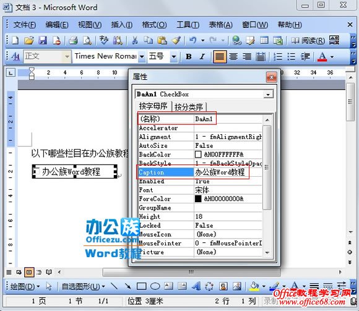Switch to the 按分类序 tab
Image resolution: width=359 pixels, height=311 pixels.
(x=189, y=106)
